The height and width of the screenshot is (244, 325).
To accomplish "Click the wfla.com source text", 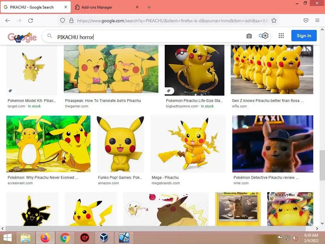I will [239, 106].
